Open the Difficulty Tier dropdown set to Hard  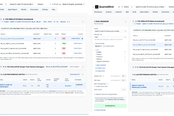coord(110,37)
